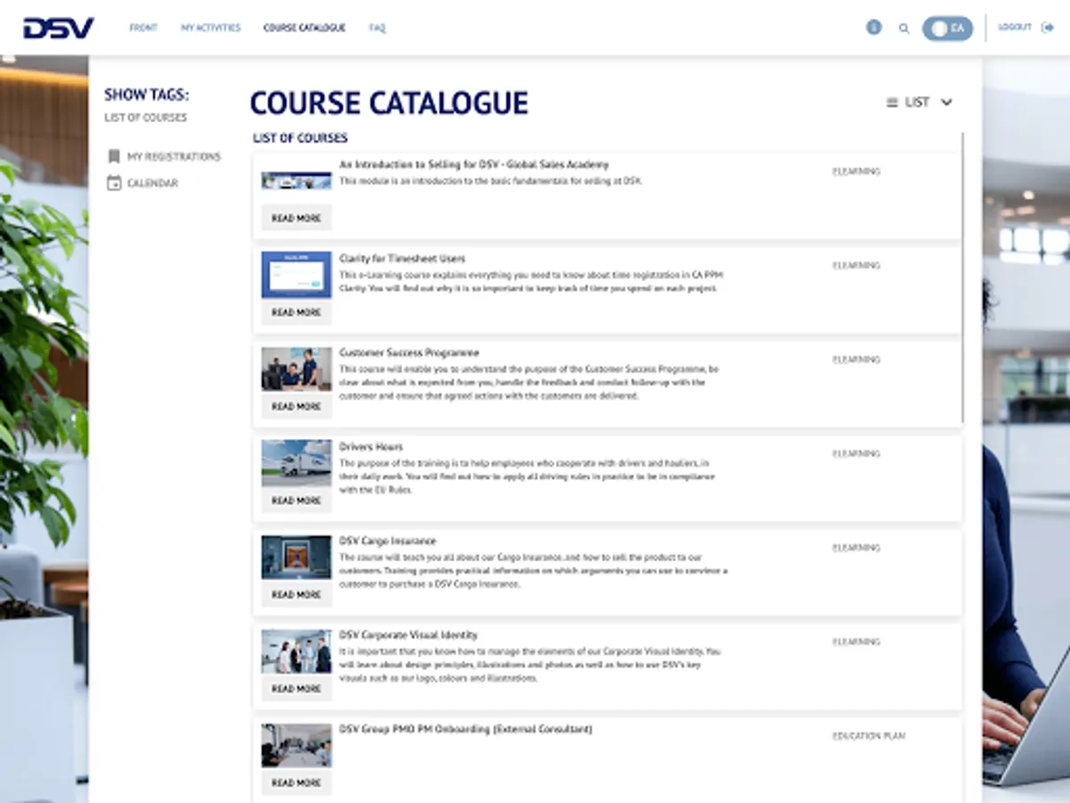Click 'Education Plan' label on PMO row

869,736
